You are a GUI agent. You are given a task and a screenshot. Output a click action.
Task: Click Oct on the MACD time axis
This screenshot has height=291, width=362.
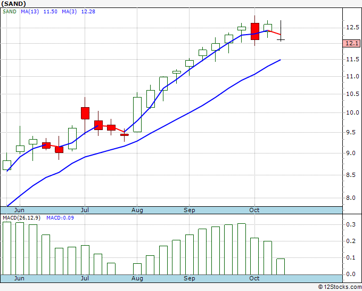(254, 278)
